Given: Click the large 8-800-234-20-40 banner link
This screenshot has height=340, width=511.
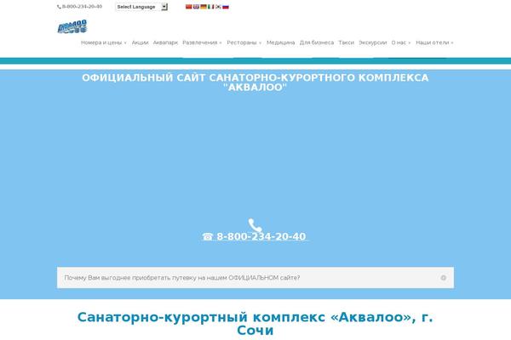Looking at the screenshot, I should 254,236.
